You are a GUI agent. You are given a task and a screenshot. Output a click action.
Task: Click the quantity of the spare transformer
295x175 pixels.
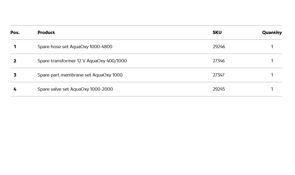coord(272,61)
